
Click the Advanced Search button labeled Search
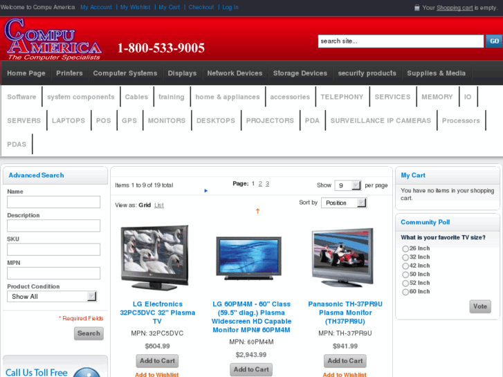pos(89,333)
